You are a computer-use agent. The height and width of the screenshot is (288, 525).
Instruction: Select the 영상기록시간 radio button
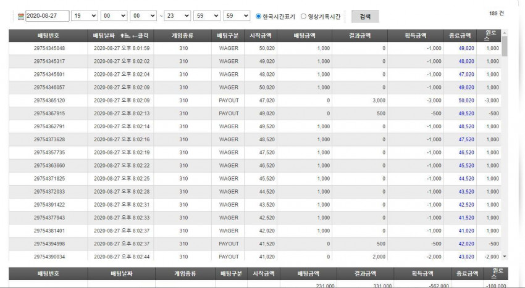pyautogui.click(x=303, y=16)
